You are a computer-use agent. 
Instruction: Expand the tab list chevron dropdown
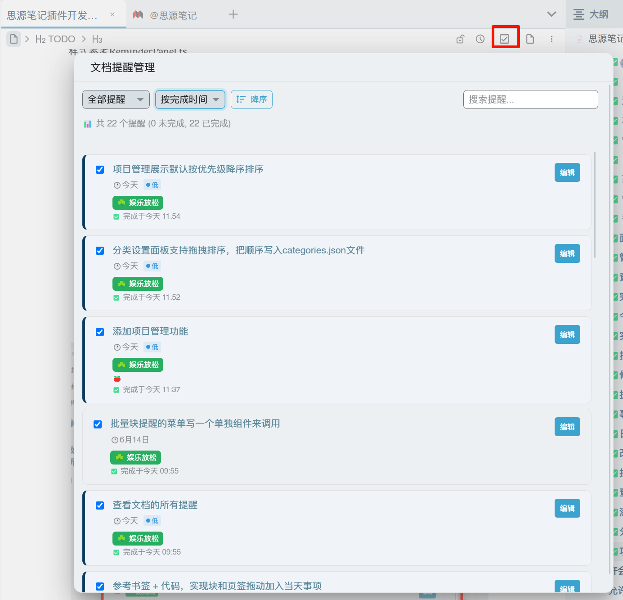(551, 14)
